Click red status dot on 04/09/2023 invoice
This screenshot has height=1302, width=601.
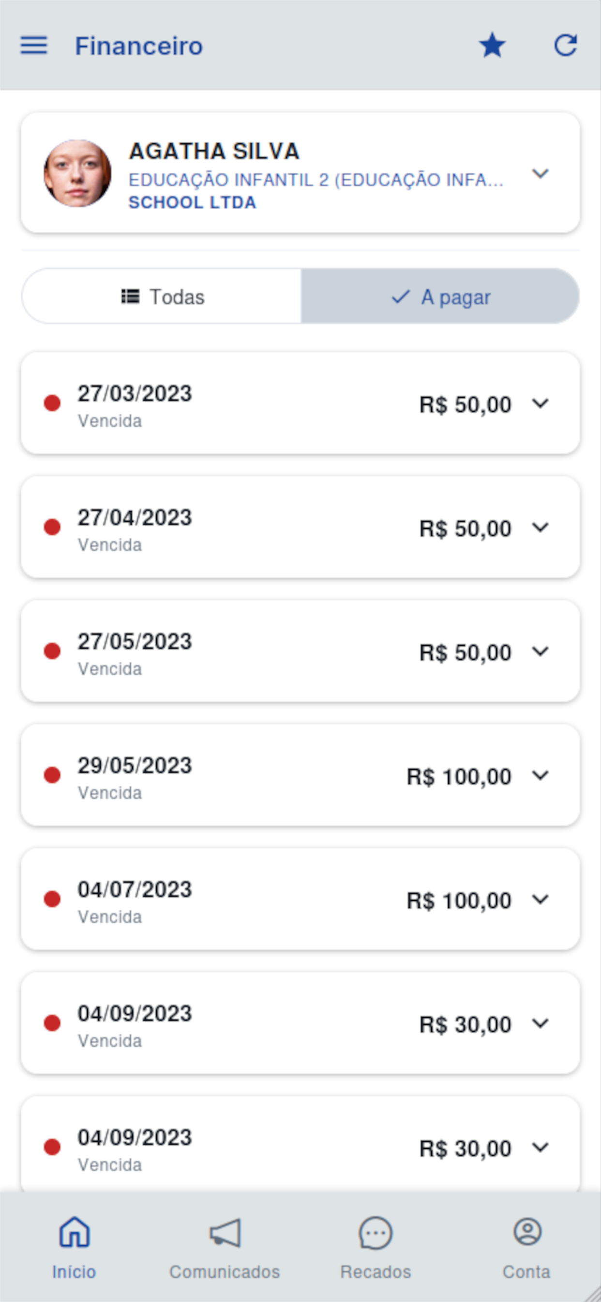(52, 1023)
